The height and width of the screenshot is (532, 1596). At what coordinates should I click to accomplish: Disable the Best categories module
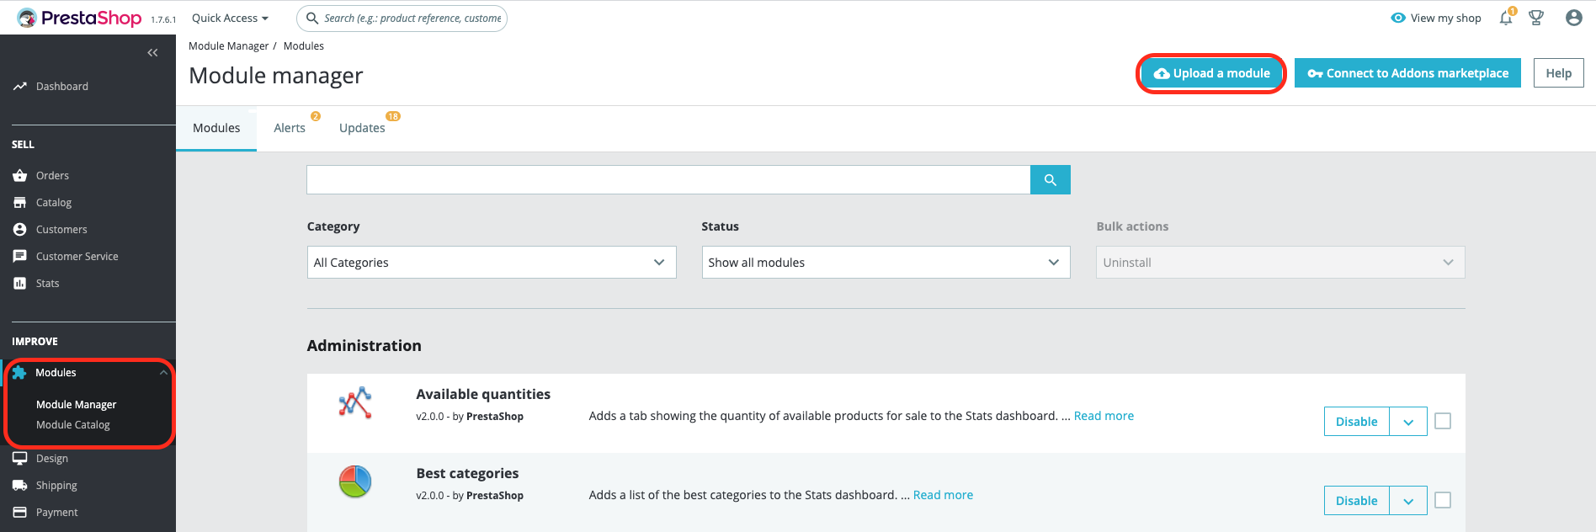(1357, 501)
